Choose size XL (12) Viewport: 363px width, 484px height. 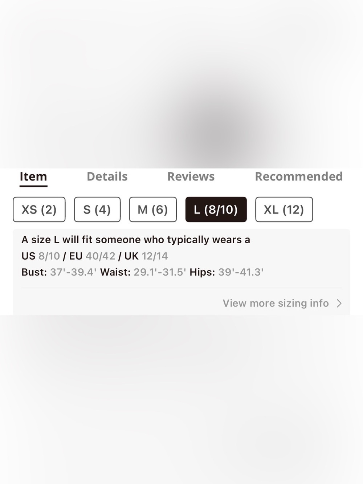pyautogui.click(x=284, y=210)
